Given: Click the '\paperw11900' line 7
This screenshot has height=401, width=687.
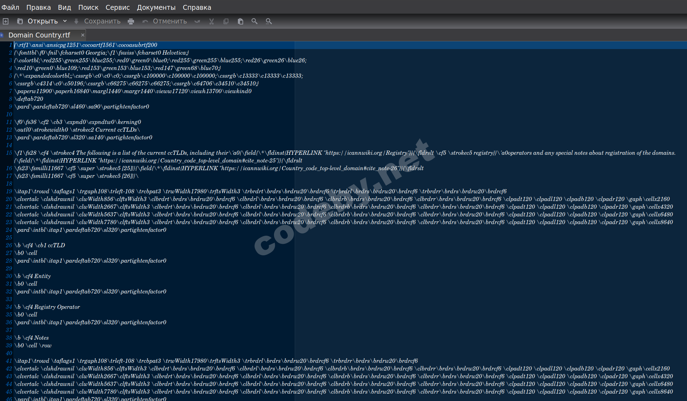Looking at the screenshot, I should coord(133,91).
